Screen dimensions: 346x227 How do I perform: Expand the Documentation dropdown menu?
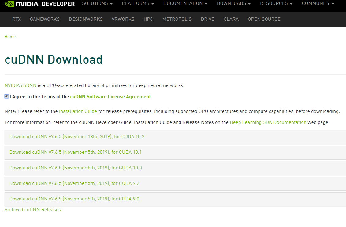[x=185, y=3]
